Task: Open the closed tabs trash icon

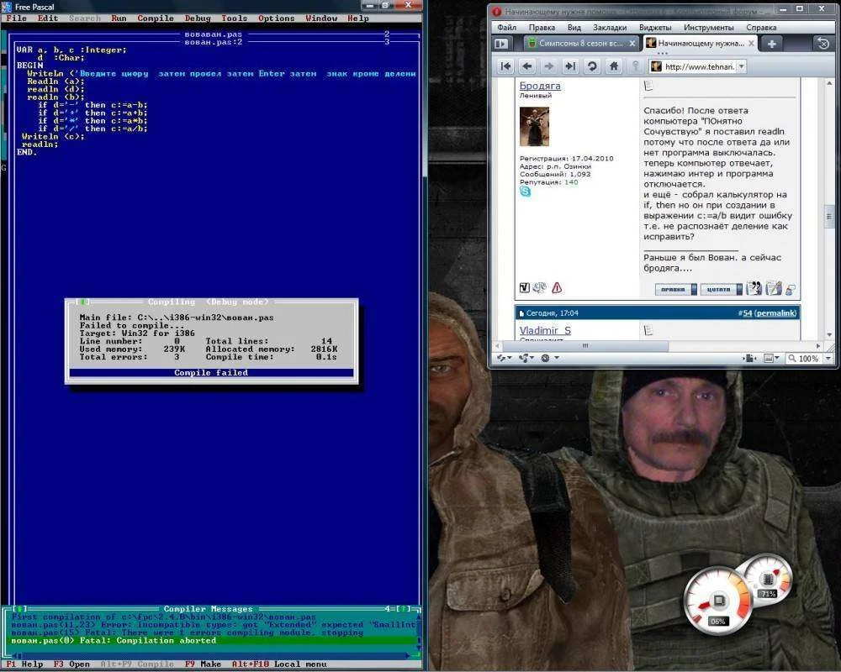Action: pos(823,43)
